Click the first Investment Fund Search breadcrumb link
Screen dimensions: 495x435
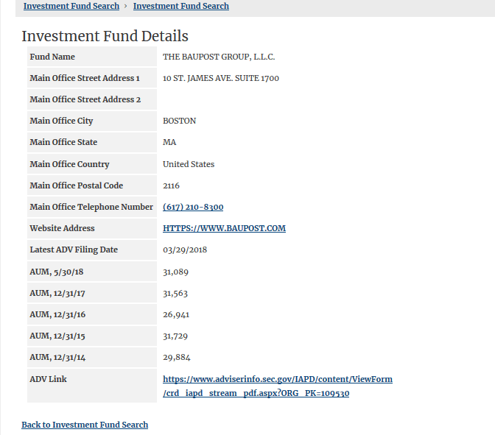click(71, 6)
